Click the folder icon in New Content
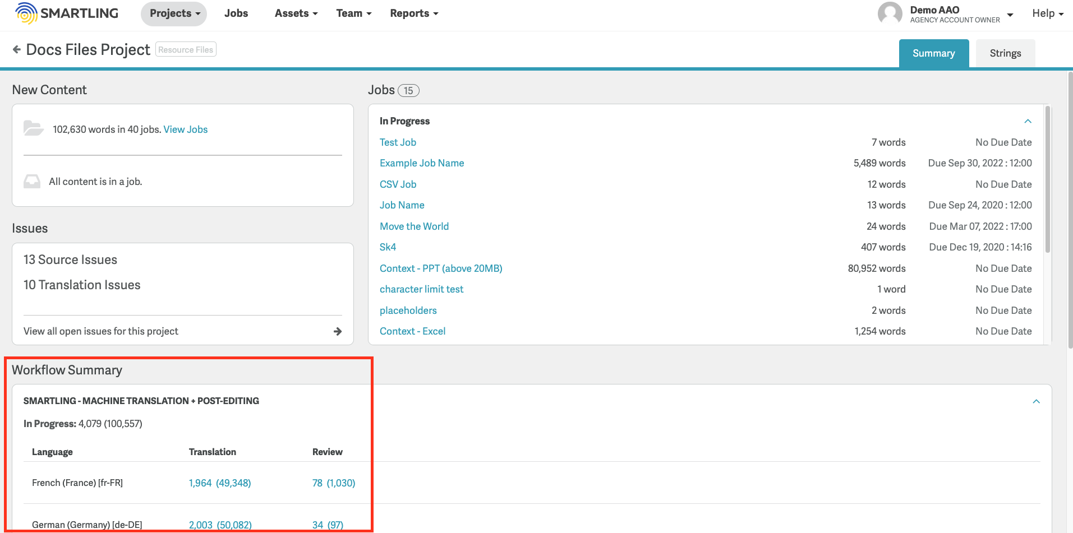This screenshot has height=533, width=1073. (x=34, y=128)
